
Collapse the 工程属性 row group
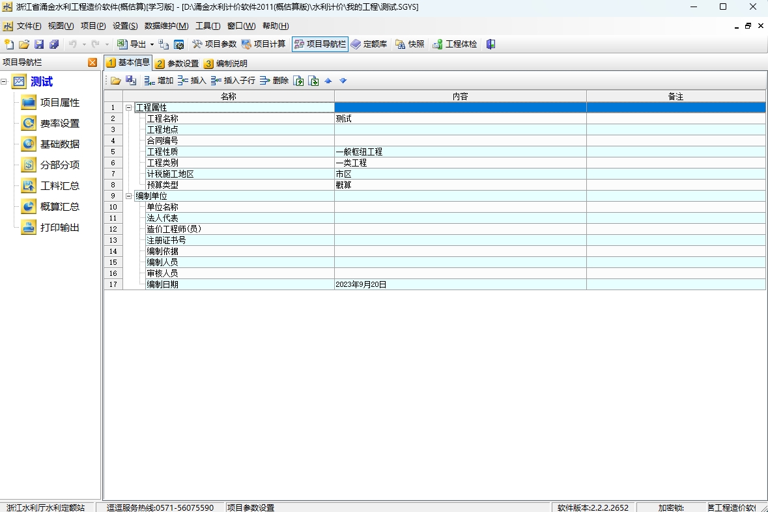129,107
